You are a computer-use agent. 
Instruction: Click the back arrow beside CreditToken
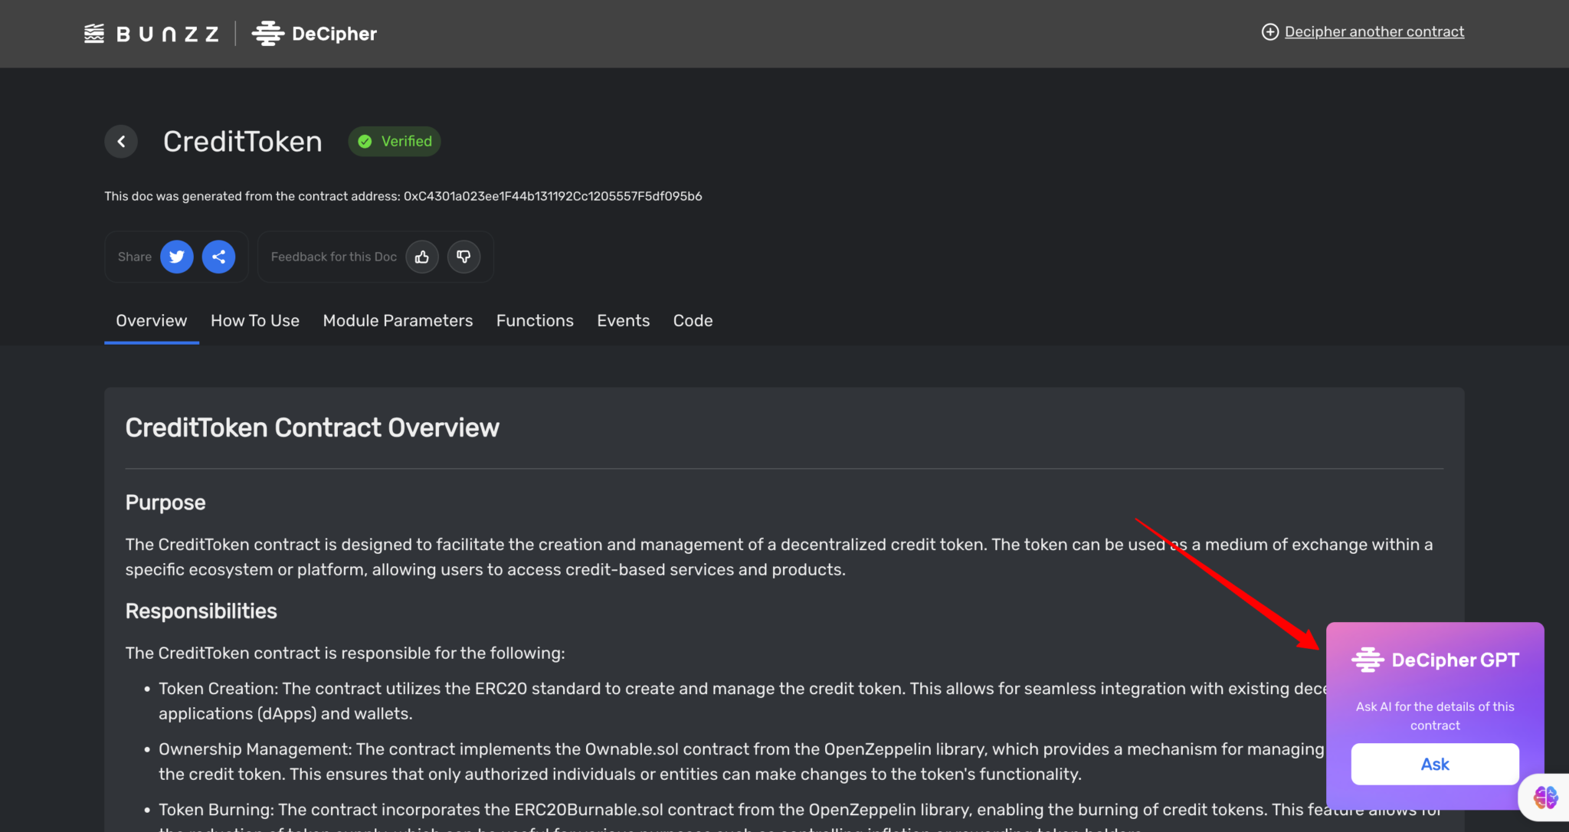click(121, 142)
